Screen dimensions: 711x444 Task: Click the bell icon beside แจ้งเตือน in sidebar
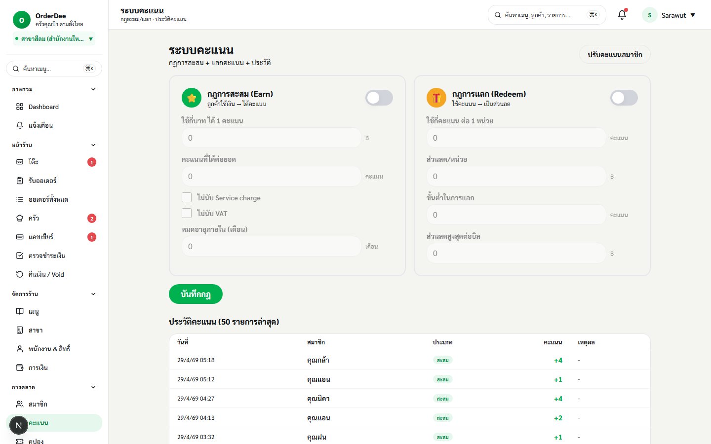pyautogui.click(x=20, y=125)
